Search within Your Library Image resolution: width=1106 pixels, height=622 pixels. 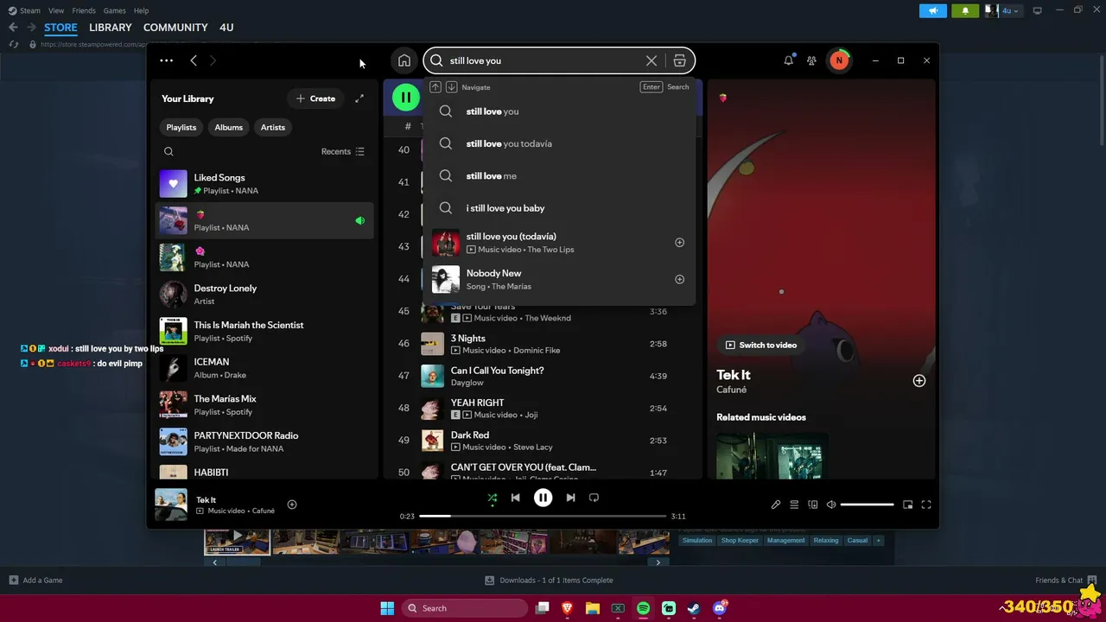tap(168, 151)
